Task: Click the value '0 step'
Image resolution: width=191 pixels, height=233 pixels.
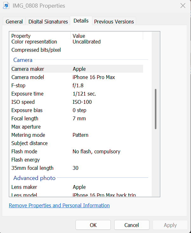Action: point(79,110)
